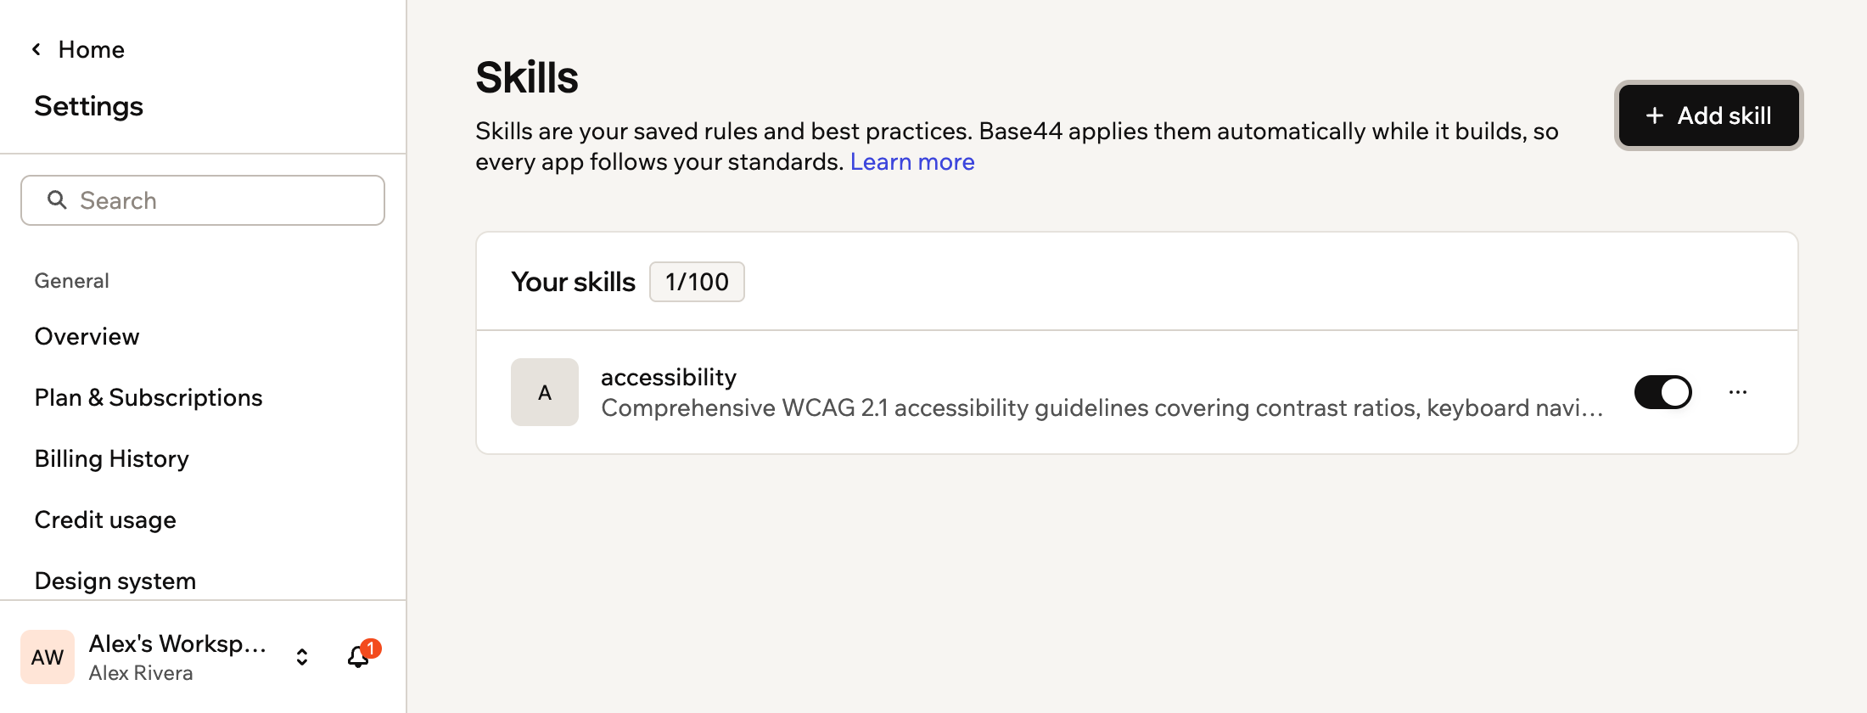This screenshot has width=1867, height=713.
Task: Follow the Learn more link
Action: pos(912,161)
